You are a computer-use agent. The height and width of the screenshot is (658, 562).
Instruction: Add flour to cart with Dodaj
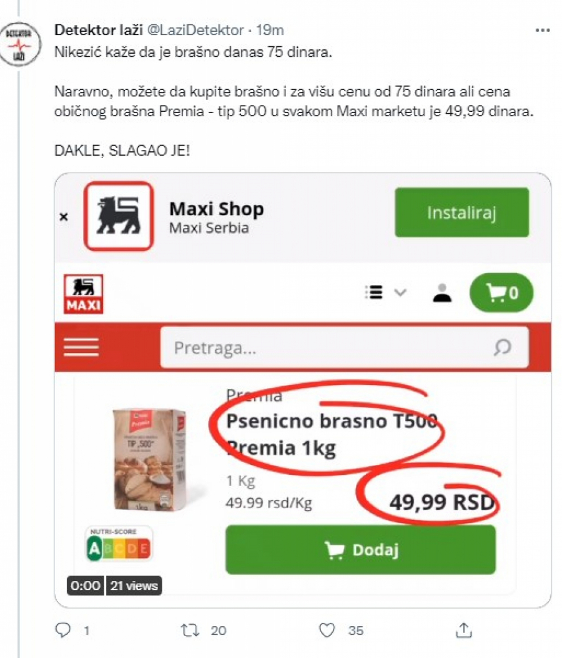click(x=360, y=550)
